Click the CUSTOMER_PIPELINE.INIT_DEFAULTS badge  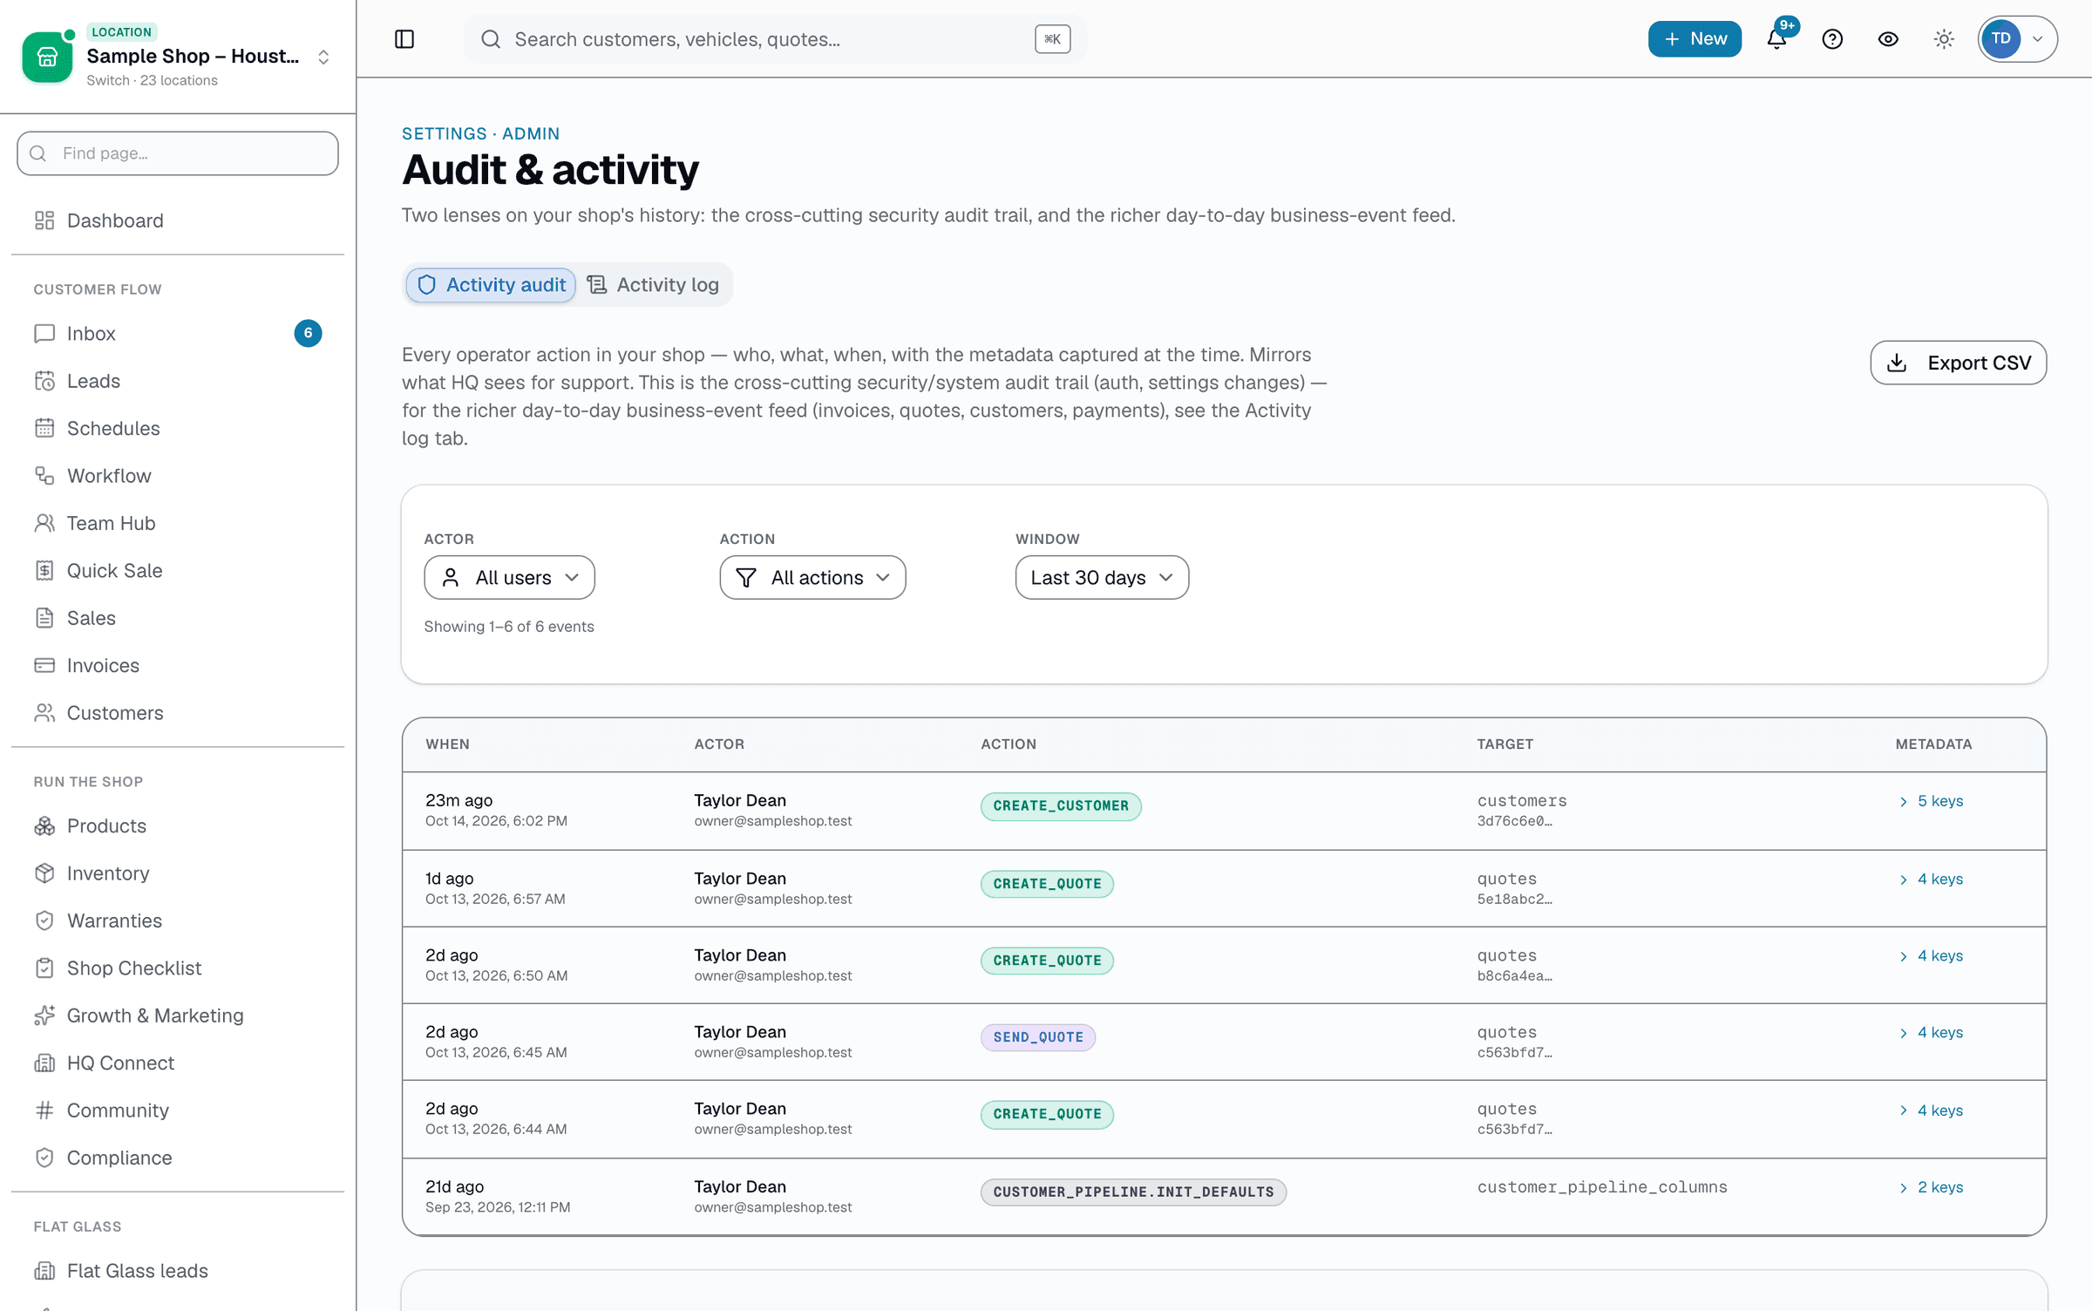tap(1133, 1192)
